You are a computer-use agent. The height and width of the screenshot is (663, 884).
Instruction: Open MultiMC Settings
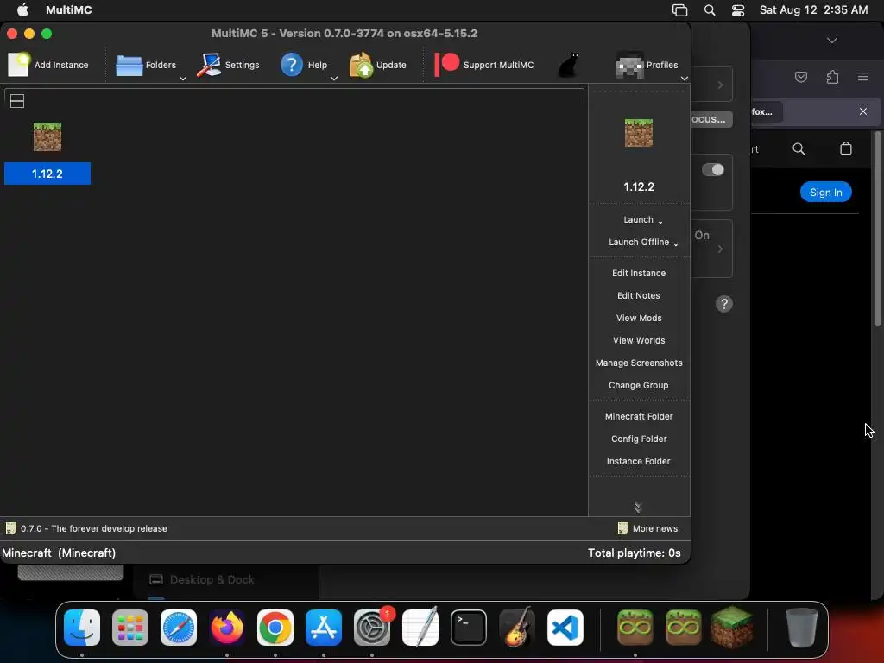[x=228, y=65]
